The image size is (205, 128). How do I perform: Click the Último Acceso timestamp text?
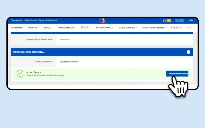click(34, 20)
